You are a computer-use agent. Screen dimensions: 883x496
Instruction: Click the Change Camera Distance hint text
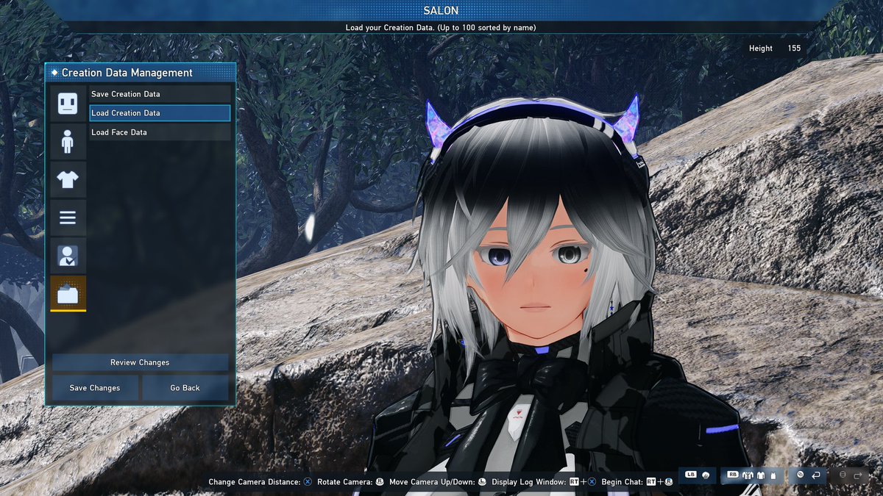coord(254,482)
